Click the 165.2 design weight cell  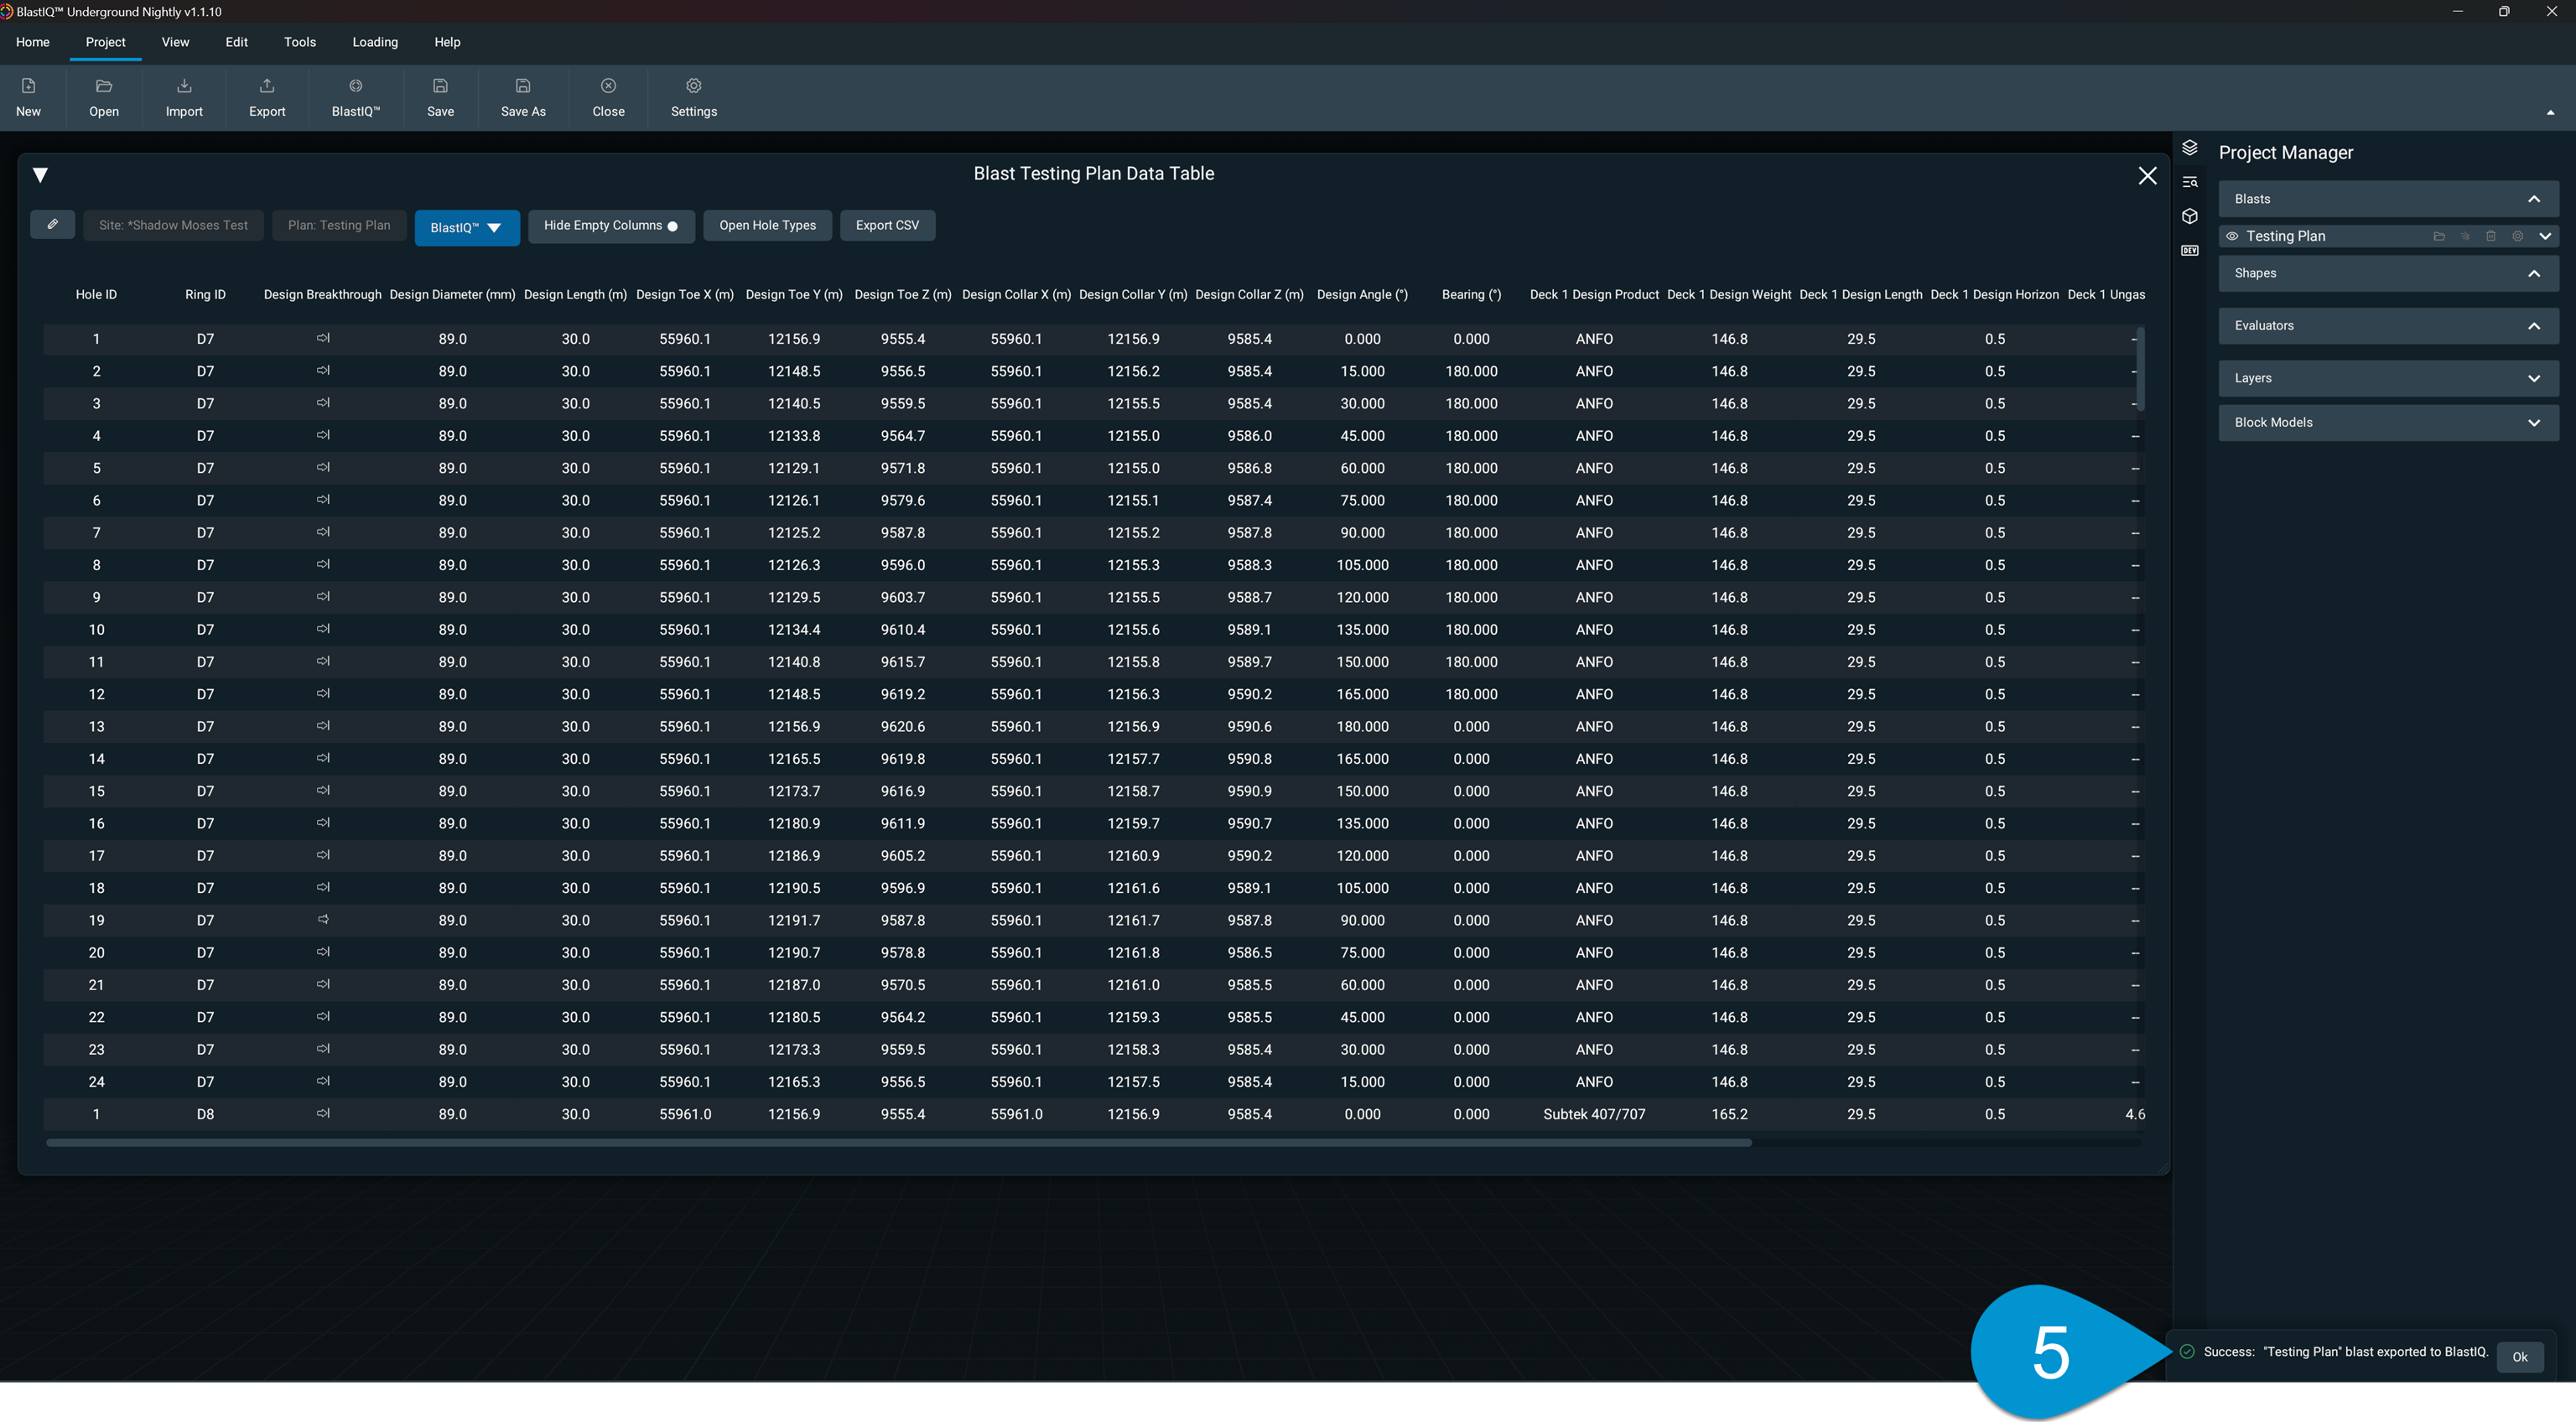pos(1729,1114)
